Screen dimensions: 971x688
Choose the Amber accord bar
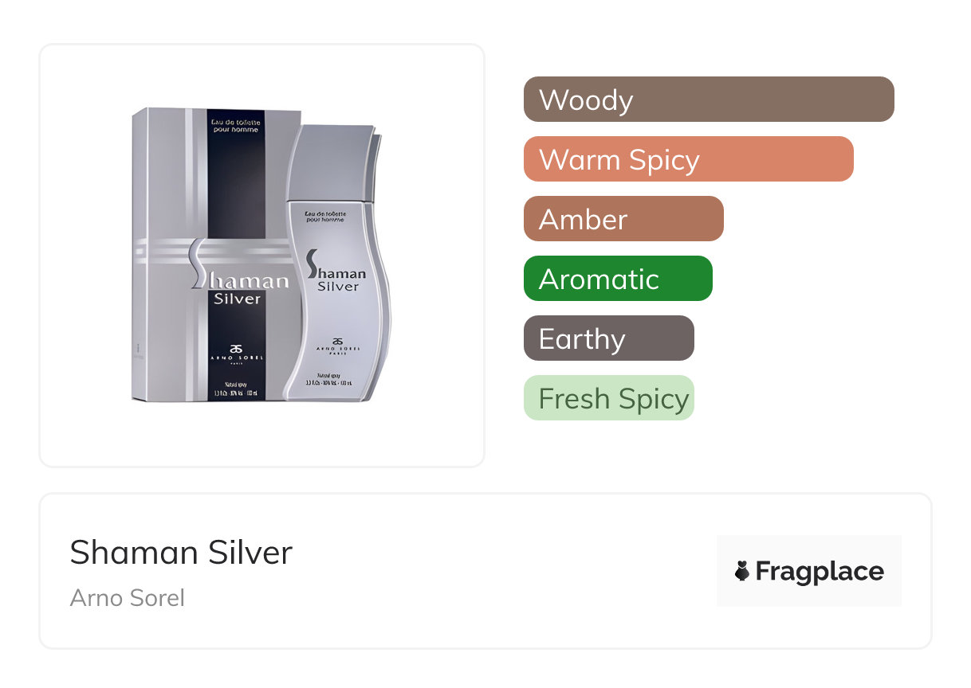623,219
